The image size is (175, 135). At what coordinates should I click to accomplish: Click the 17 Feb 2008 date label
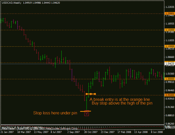(124, 132)
